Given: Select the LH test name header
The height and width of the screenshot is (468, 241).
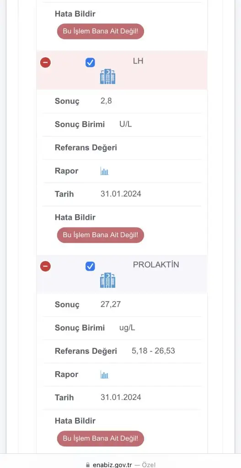Looking at the screenshot, I should coord(138,61).
